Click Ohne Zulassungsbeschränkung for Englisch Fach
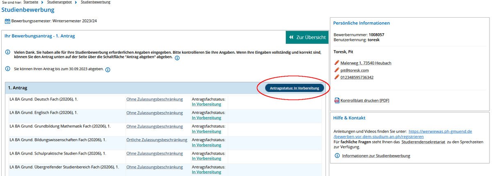492x176 pixels. 154,113
